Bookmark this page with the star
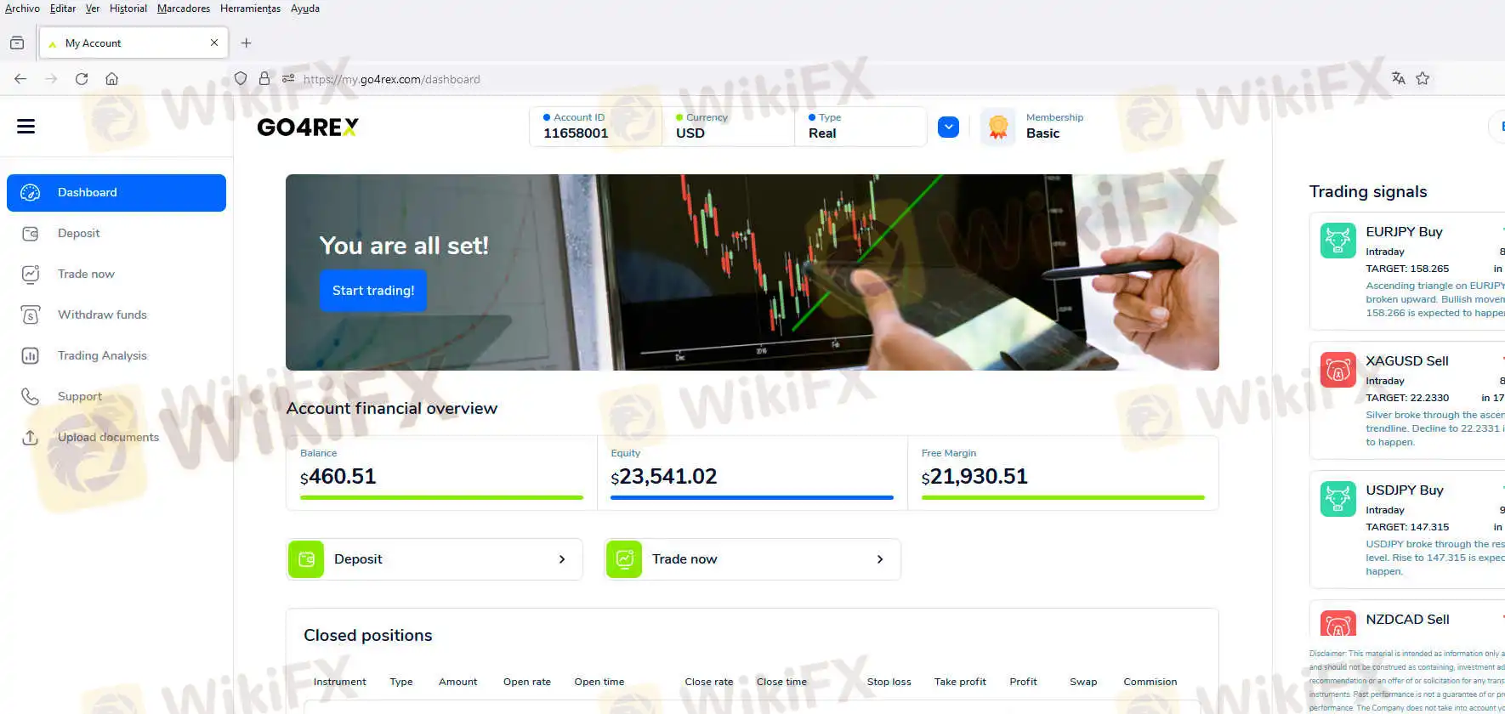Image resolution: width=1505 pixels, height=714 pixels. pos(1423,78)
